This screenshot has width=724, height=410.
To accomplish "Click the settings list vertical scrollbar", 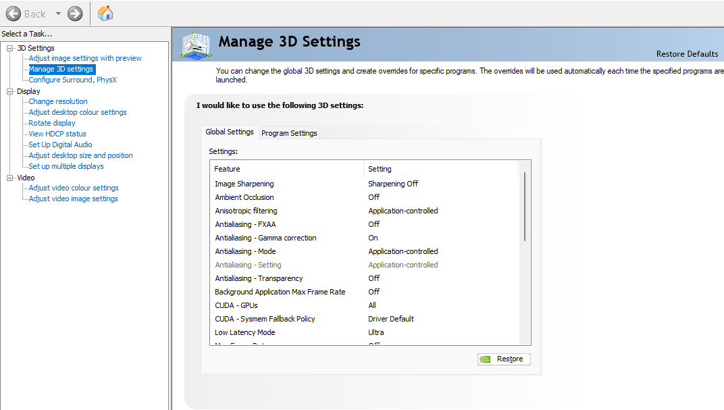I will [525, 207].
